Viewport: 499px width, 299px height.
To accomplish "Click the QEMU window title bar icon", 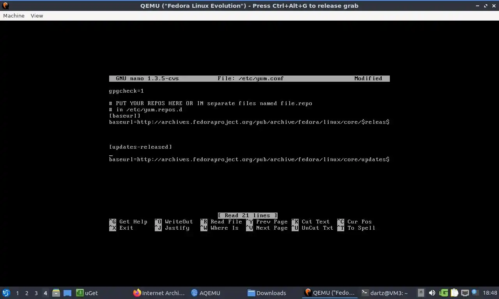I will pos(6,6).
